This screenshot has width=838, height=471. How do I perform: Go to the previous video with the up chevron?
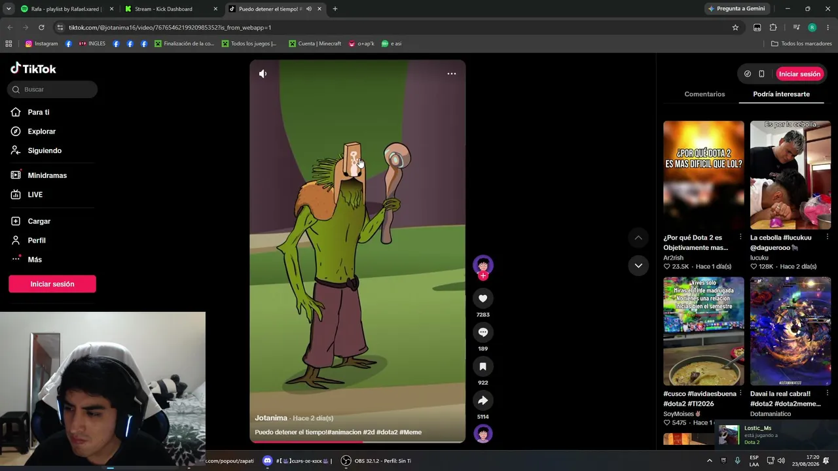point(638,237)
